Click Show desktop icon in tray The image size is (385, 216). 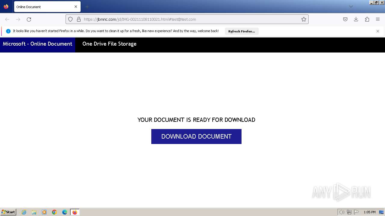point(381,212)
